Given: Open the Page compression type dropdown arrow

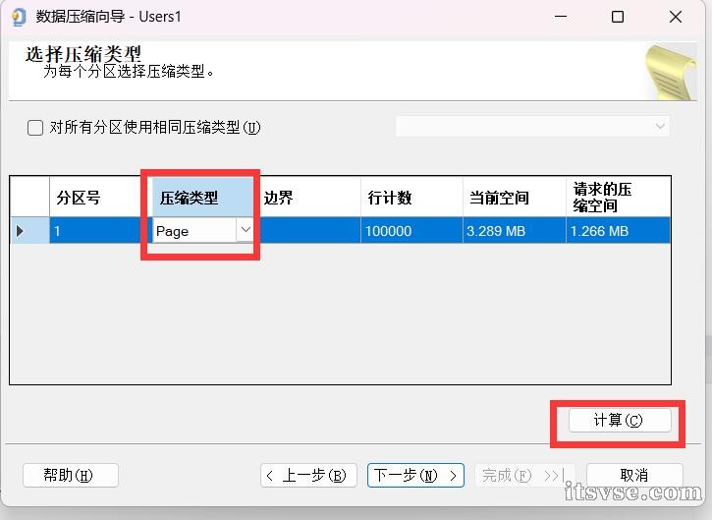Looking at the screenshot, I should pyautogui.click(x=246, y=230).
